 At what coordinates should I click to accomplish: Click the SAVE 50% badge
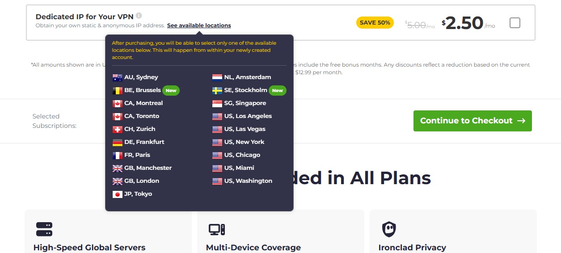click(375, 23)
